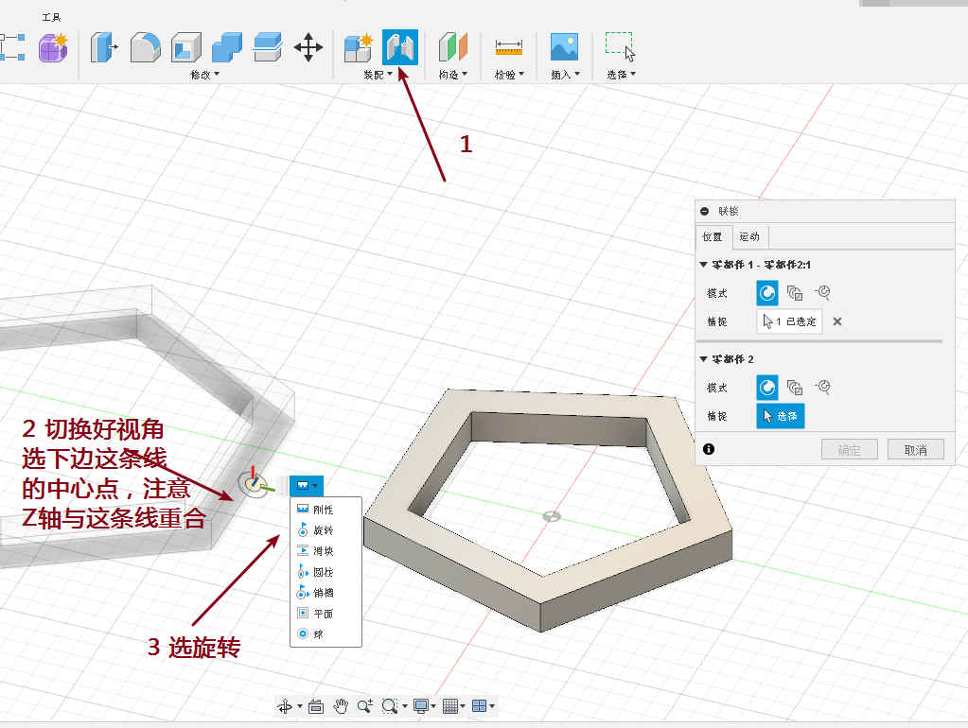Screen dimensions: 968x728
Task: Open the 装配 dropdown menu
Action: [378, 75]
